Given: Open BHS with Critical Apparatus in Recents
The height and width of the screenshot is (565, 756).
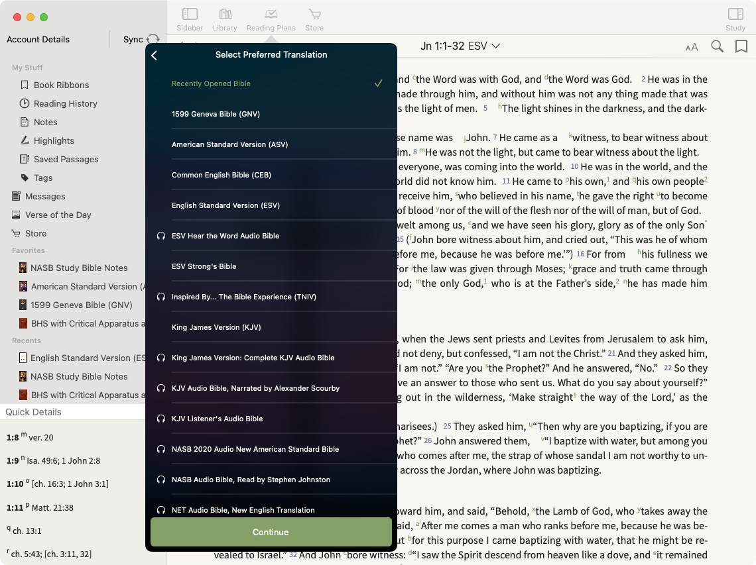Looking at the screenshot, I should tap(82, 395).
